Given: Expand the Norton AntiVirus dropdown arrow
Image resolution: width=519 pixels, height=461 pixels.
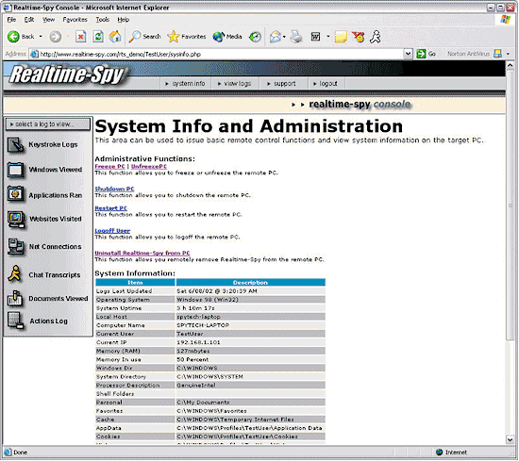Looking at the screenshot, I should click(508, 54).
